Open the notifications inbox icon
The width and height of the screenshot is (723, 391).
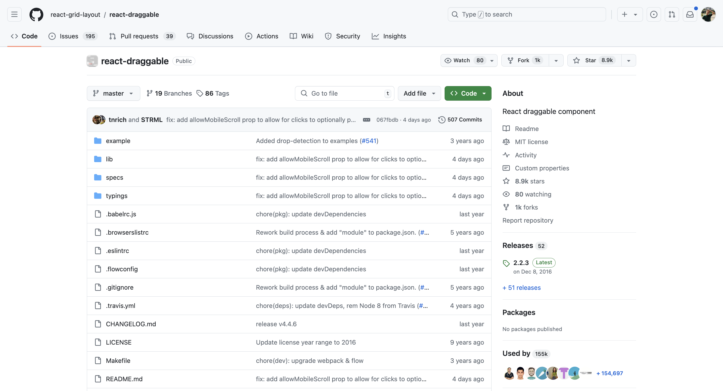pos(690,14)
